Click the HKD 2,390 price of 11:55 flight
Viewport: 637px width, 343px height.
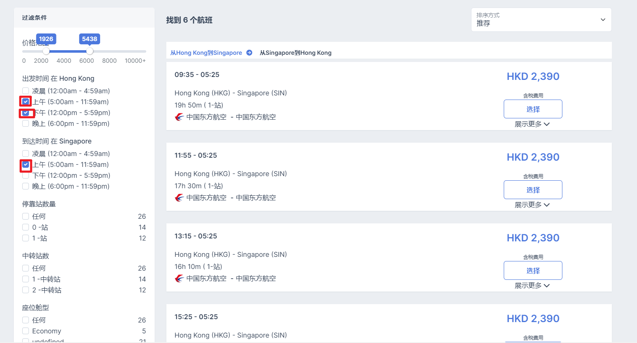[533, 157]
